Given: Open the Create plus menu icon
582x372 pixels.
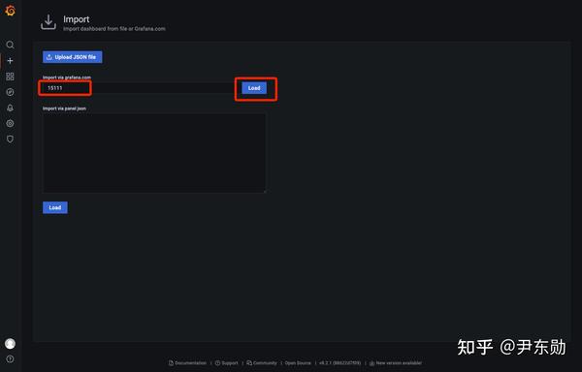Looking at the screenshot, I should tap(10, 60).
